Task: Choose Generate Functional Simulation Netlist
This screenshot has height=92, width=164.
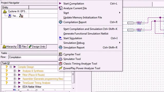Action: click(x=90, y=33)
